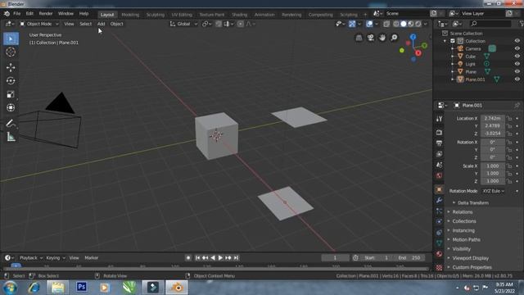The width and height of the screenshot is (524, 295).
Task: Switch to the Modeling workspace tab
Action: point(130,15)
